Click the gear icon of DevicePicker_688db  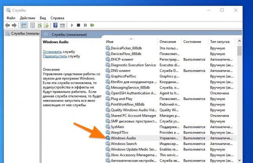coord(108,48)
